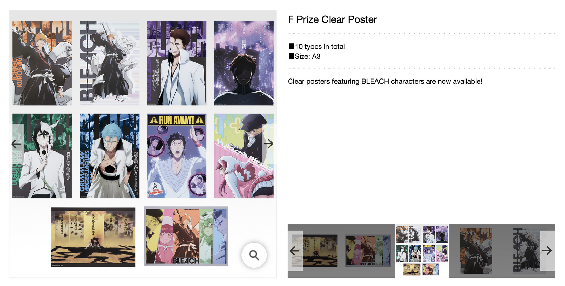
Task: Select the colorful BLEACH group poster thumbnail
Action: click(x=368, y=251)
